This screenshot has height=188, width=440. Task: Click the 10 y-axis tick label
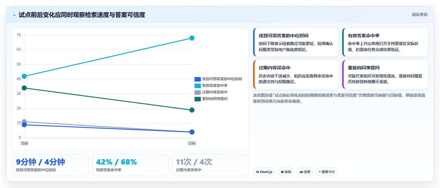[19, 123]
